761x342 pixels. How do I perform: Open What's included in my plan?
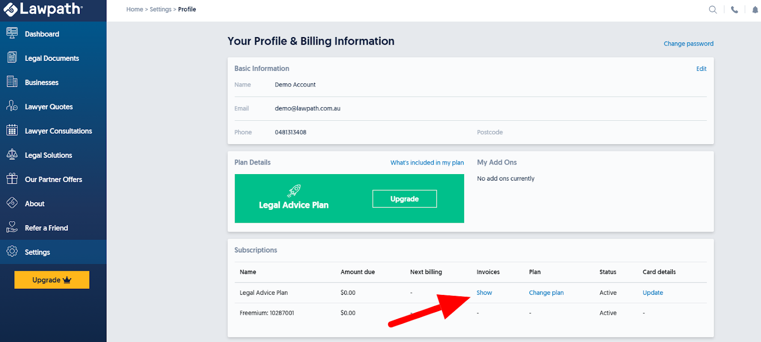427,162
